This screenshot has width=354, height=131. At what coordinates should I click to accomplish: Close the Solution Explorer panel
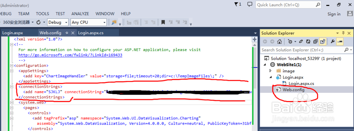349,33
